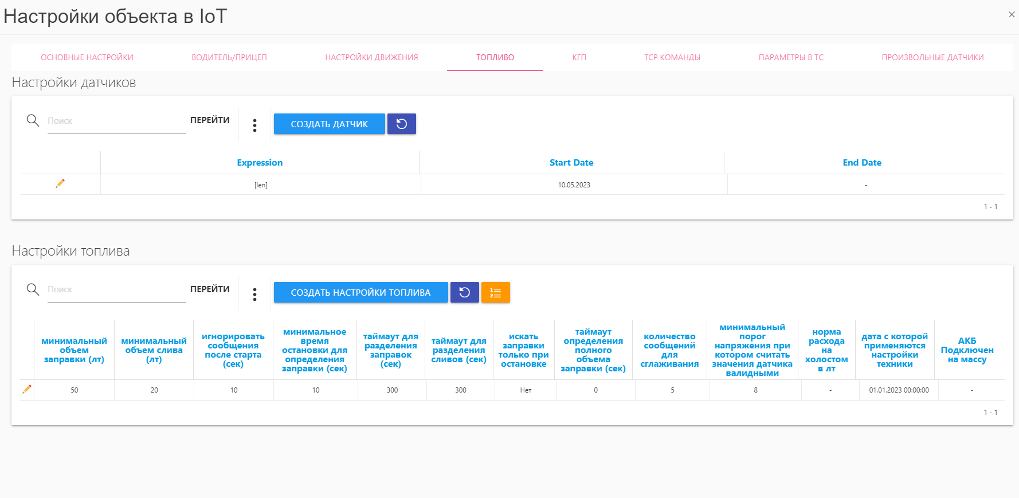Click Перейти next to sensor search
This screenshot has height=498, width=1019.
coord(210,120)
